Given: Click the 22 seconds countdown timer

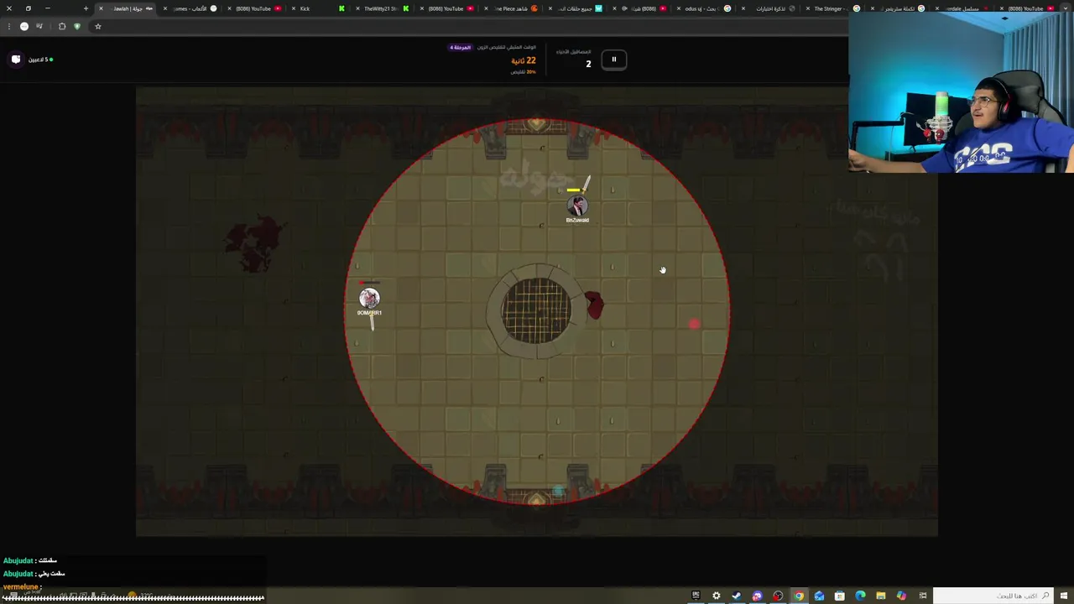Looking at the screenshot, I should 524,60.
